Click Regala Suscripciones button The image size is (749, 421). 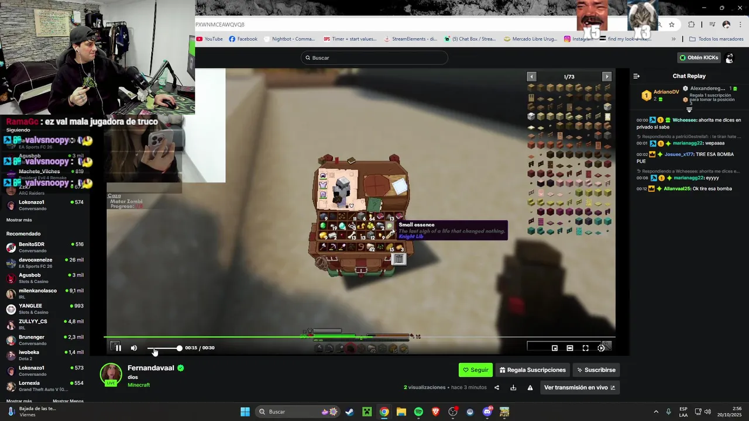point(532,370)
